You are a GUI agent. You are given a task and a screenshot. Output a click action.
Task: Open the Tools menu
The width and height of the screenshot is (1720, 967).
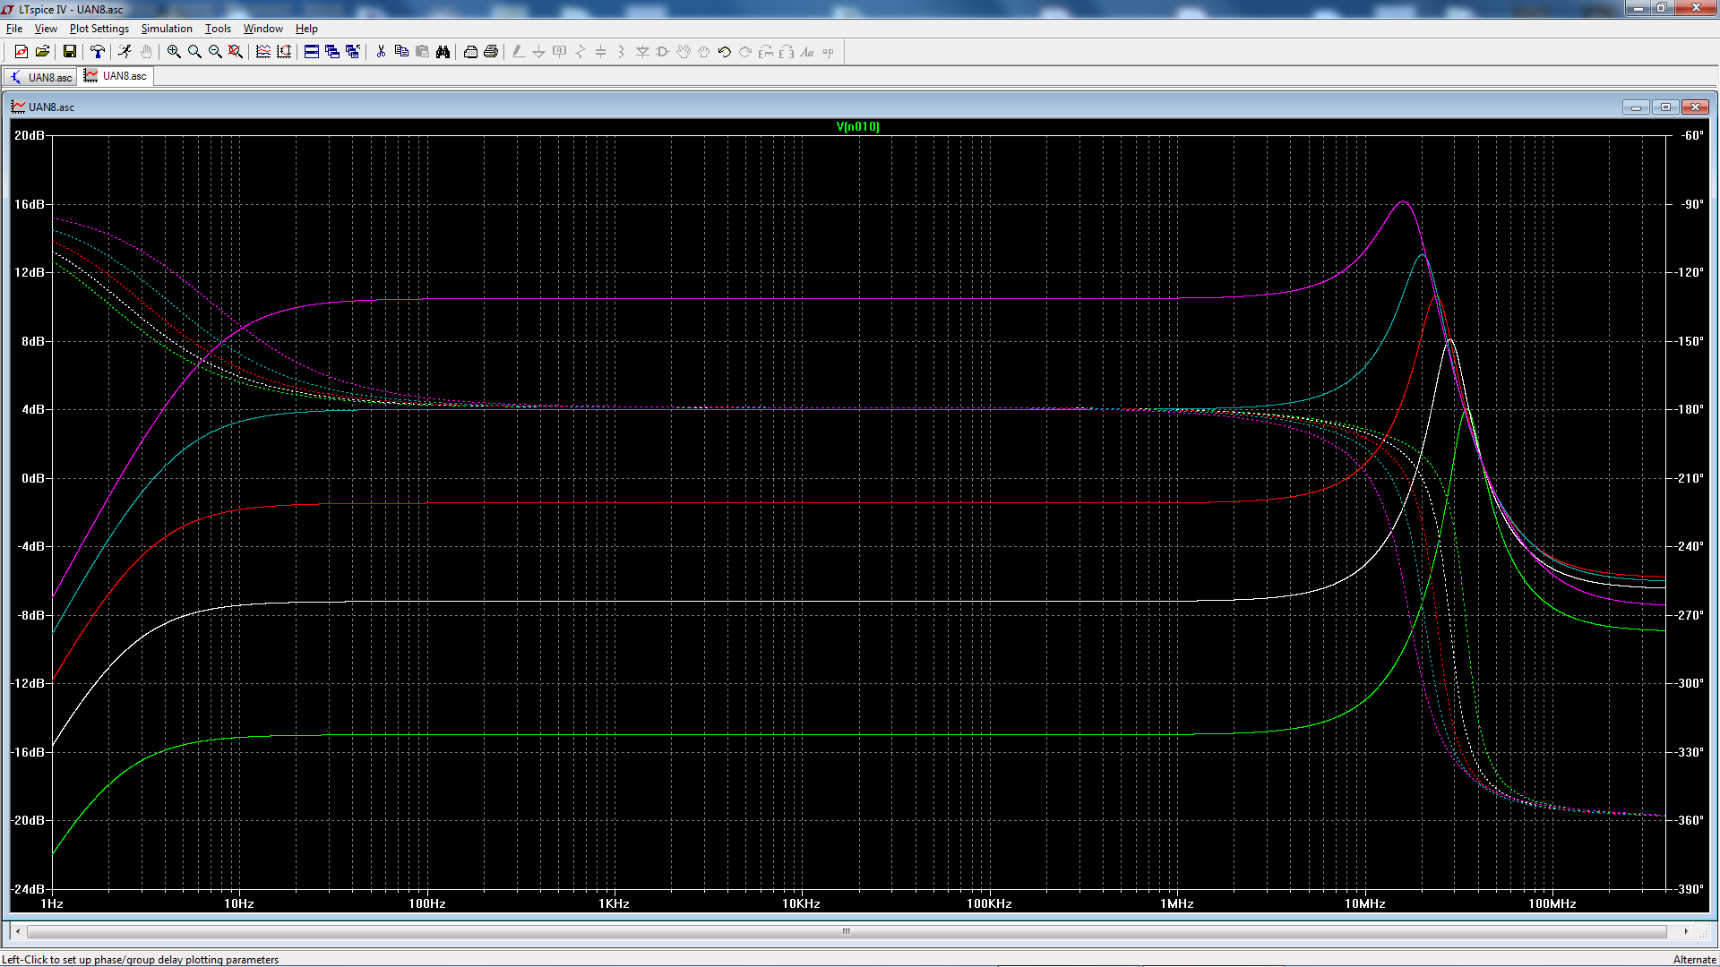tap(218, 29)
